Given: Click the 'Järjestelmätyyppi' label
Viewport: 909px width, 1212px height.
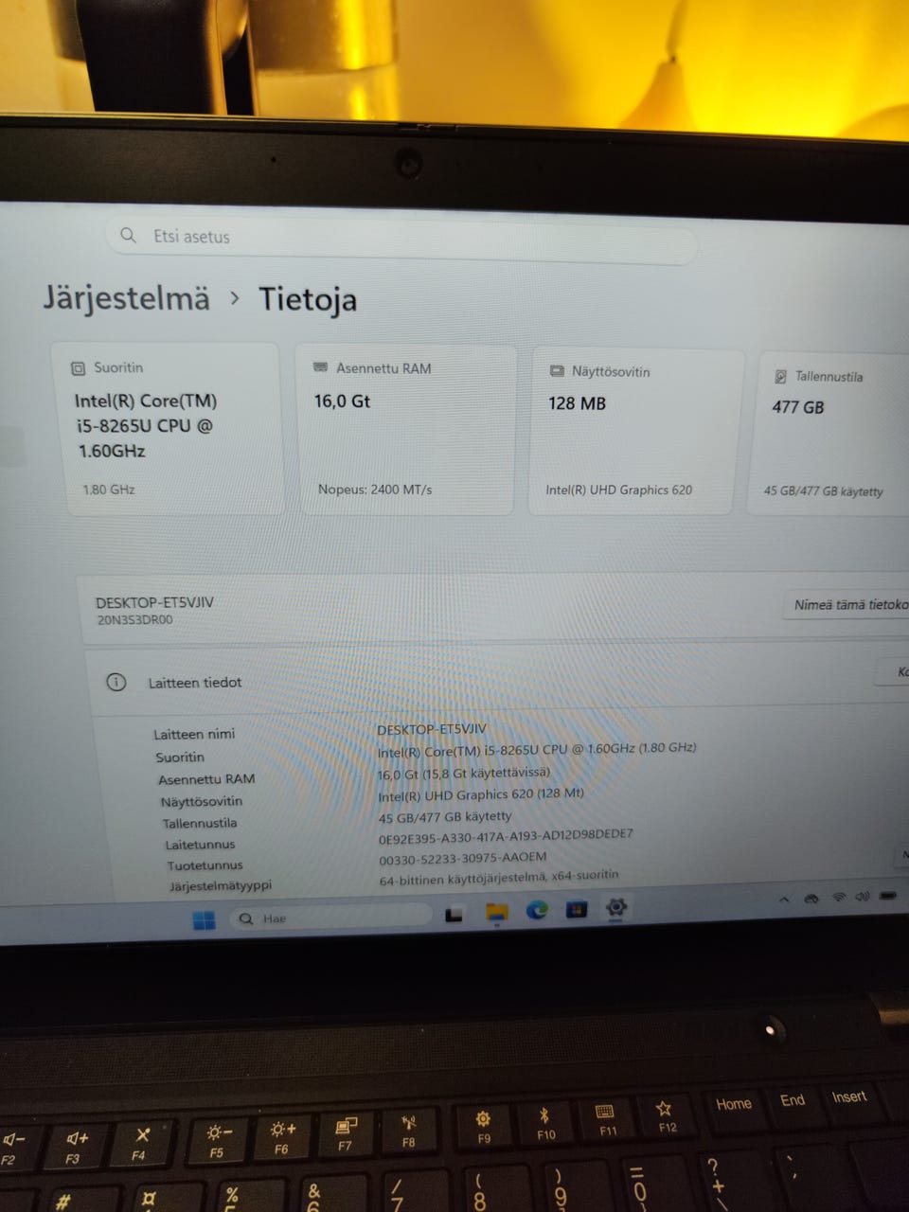Looking at the screenshot, I should click(x=221, y=886).
